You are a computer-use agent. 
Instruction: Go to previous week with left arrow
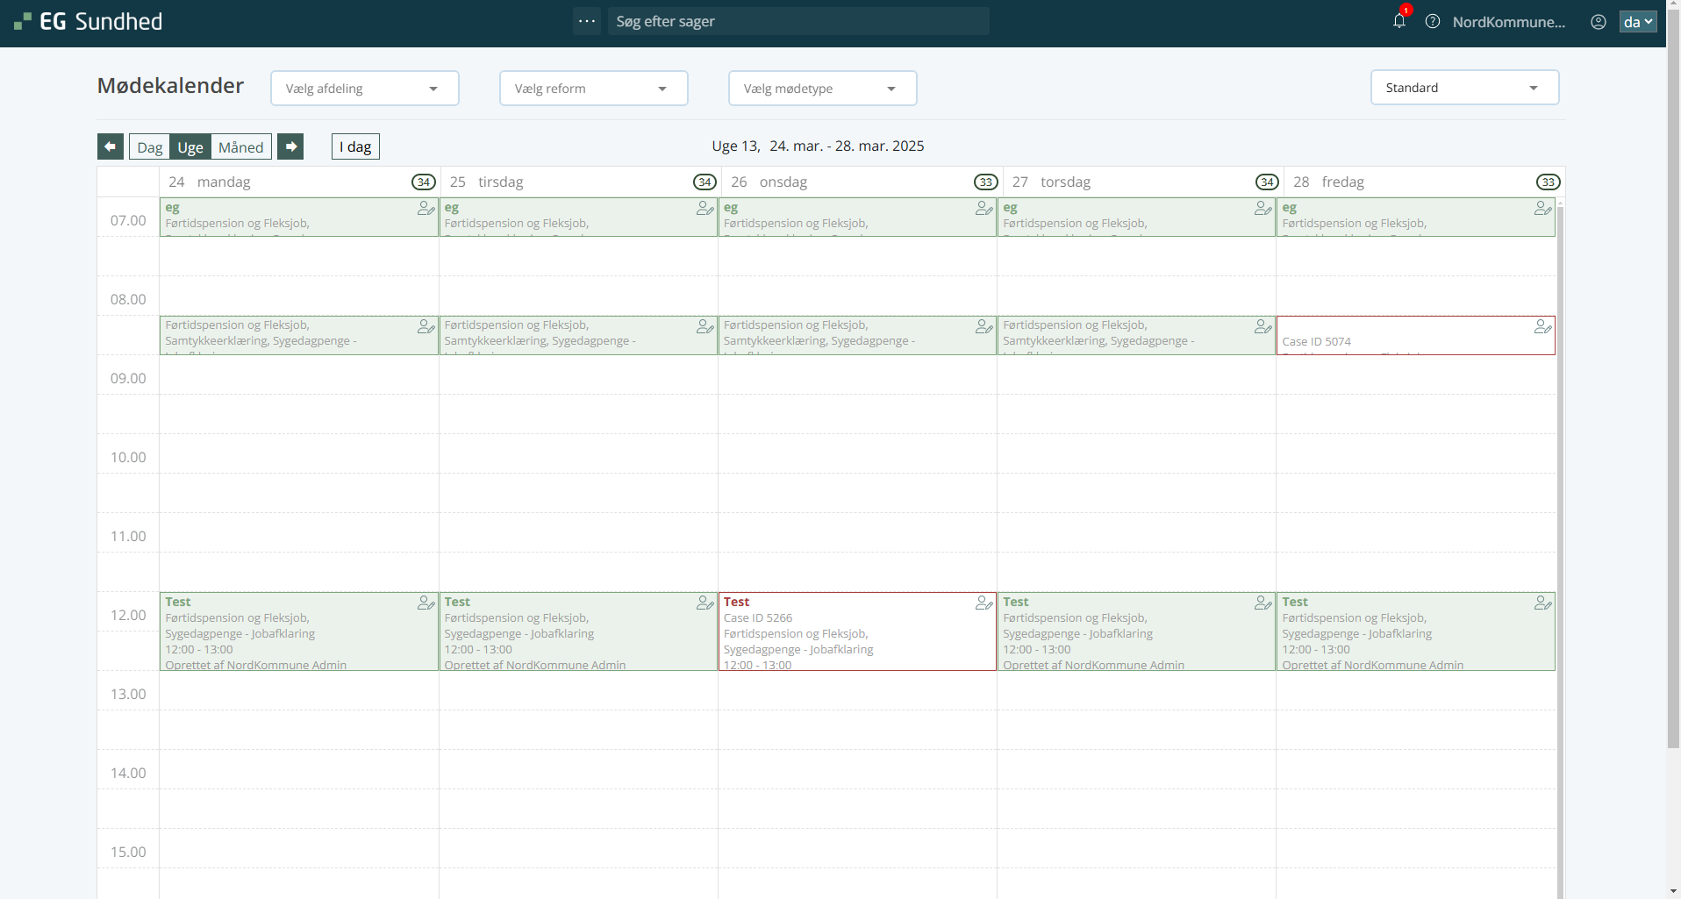point(111,146)
